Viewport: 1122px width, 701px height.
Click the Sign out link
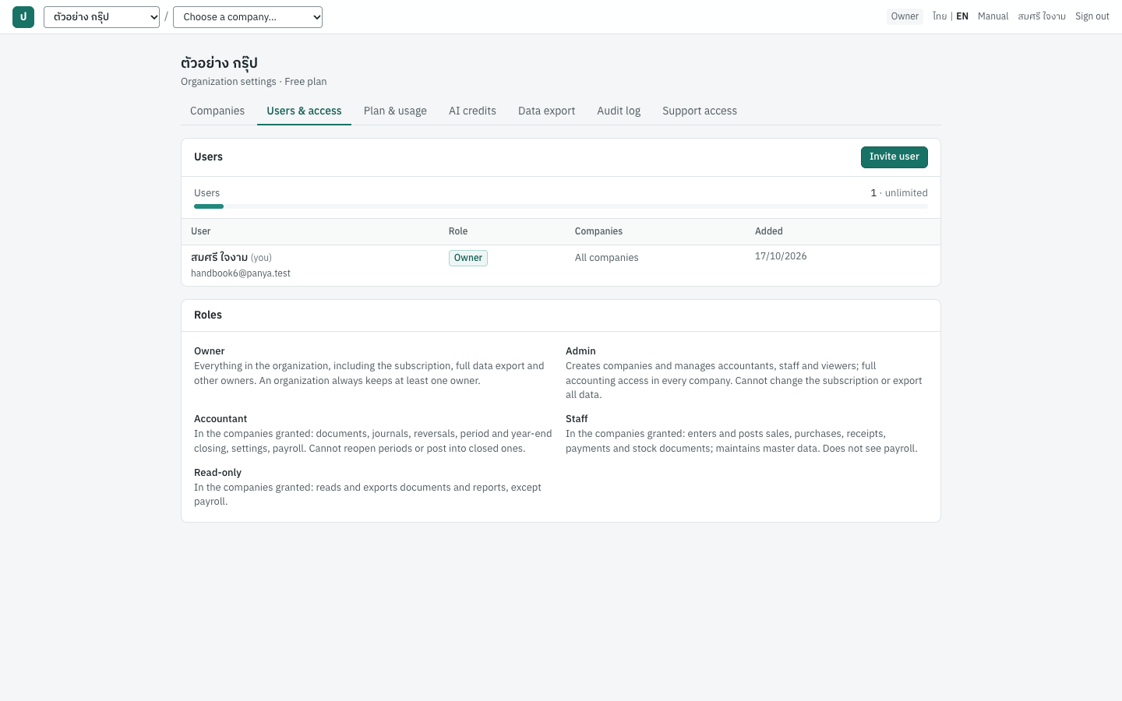pyautogui.click(x=1092, y=16)
